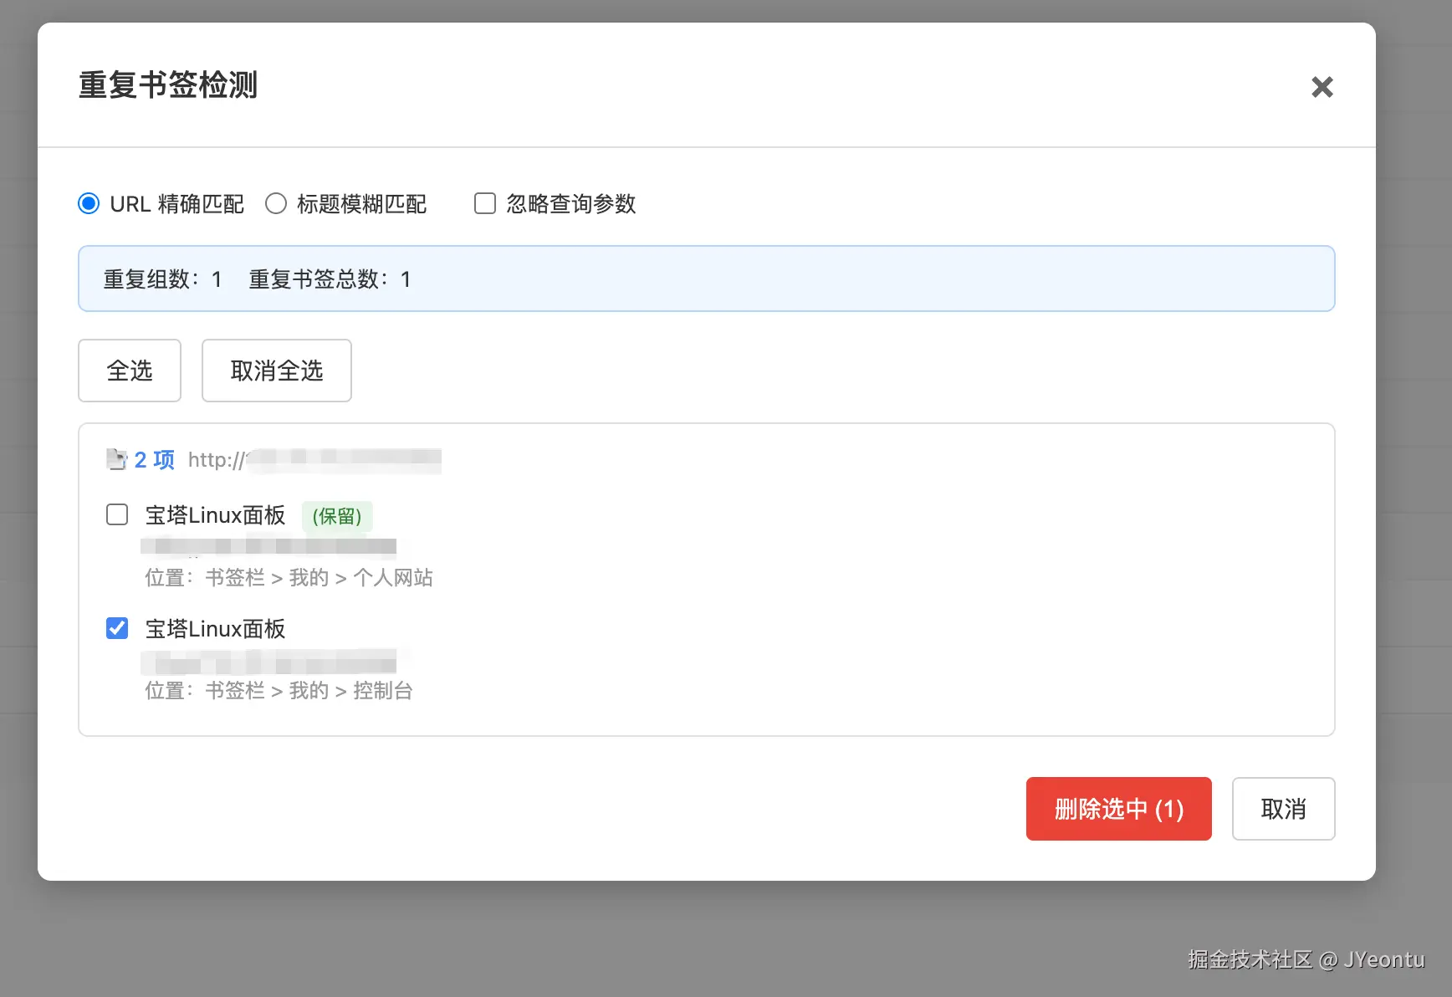The height and width of the screenshot is (997, 1452).
Task: Click the duplicate group file icon
Action: (x=116, y=459)
